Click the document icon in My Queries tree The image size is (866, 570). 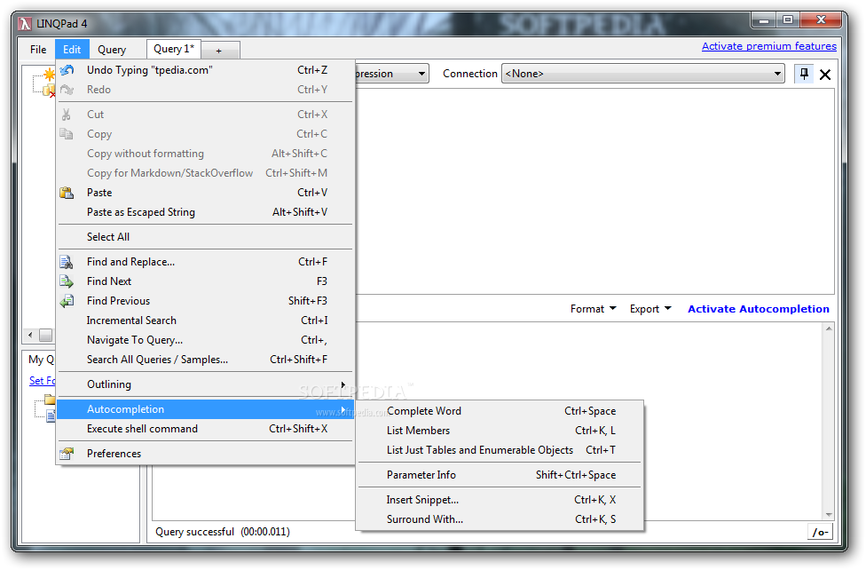51,416
